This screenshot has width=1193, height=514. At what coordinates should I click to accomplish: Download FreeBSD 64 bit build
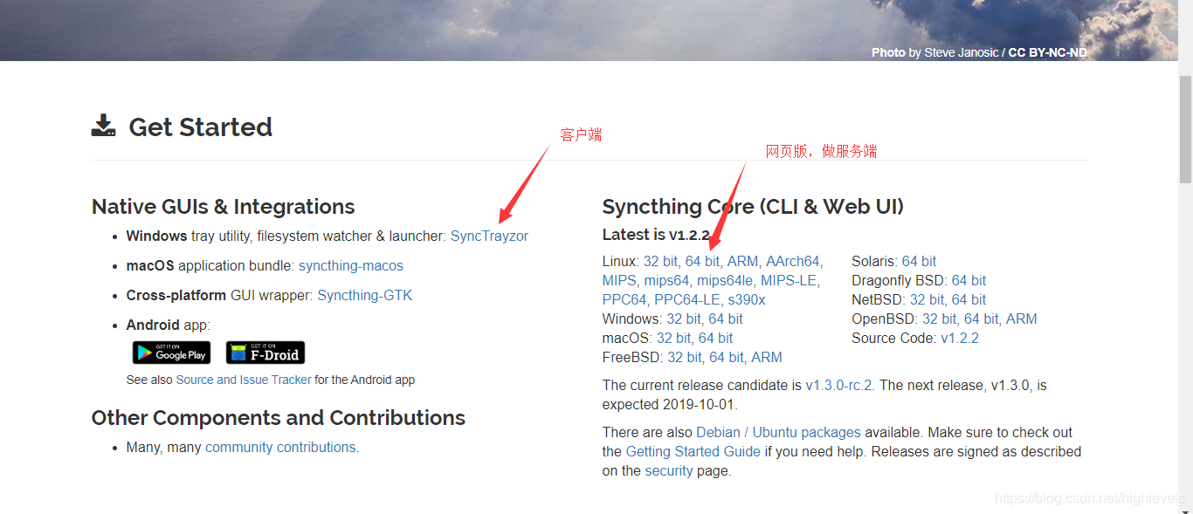point(727,357)
